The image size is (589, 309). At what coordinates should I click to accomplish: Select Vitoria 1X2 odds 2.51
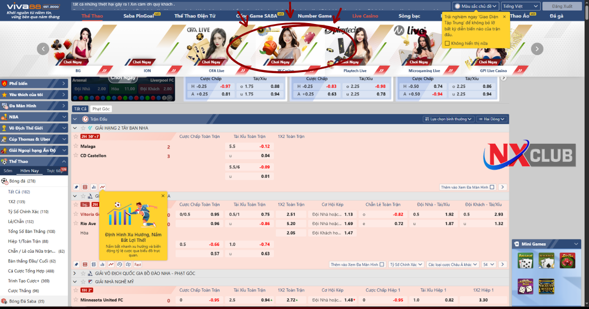coord(291,214)
